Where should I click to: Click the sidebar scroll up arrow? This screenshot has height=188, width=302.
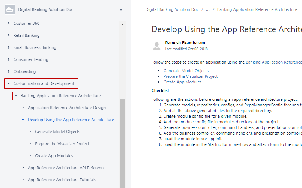tap(122, 25)
